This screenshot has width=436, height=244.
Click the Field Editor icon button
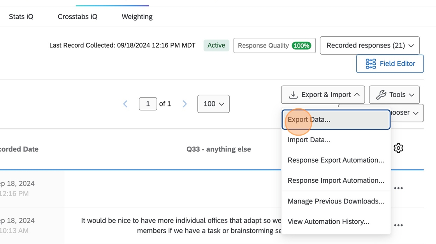(x=371, y=64)
